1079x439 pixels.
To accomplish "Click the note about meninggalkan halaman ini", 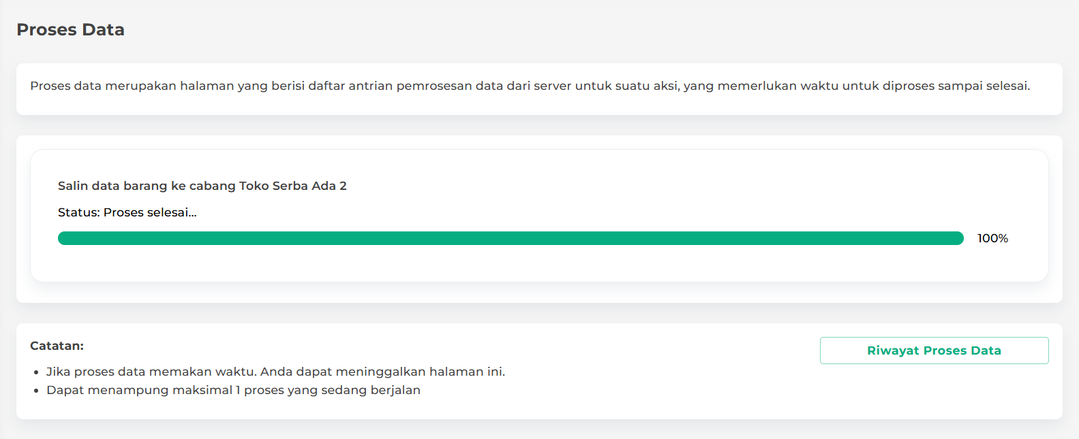I will (x=275, y=372).
